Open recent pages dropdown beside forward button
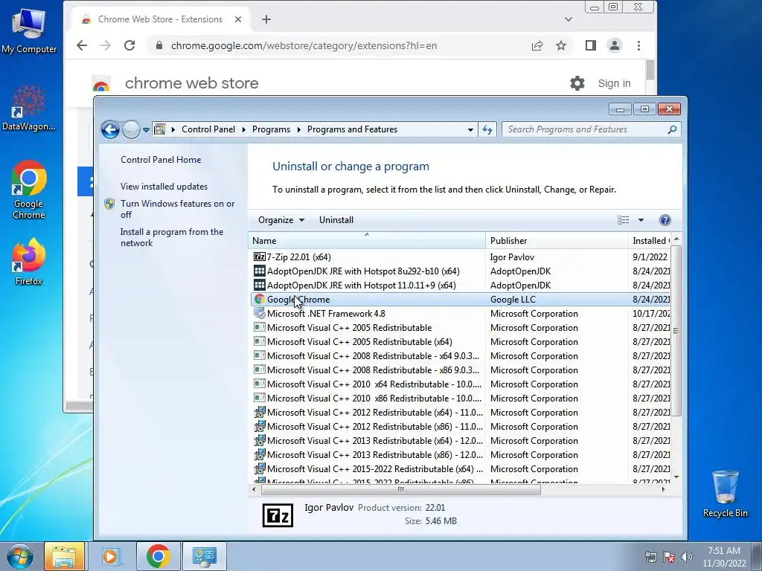 [x=147, y=129]
